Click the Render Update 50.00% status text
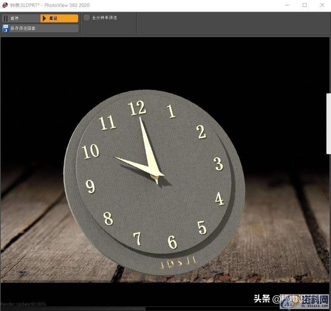The height and width of the screenshot is (311, 331). (23, 304)
